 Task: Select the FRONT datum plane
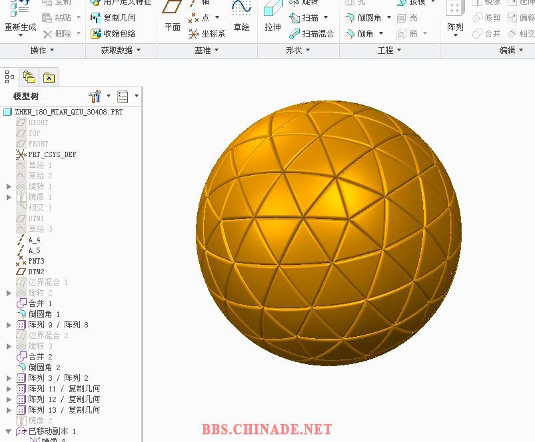pos(32,144)
